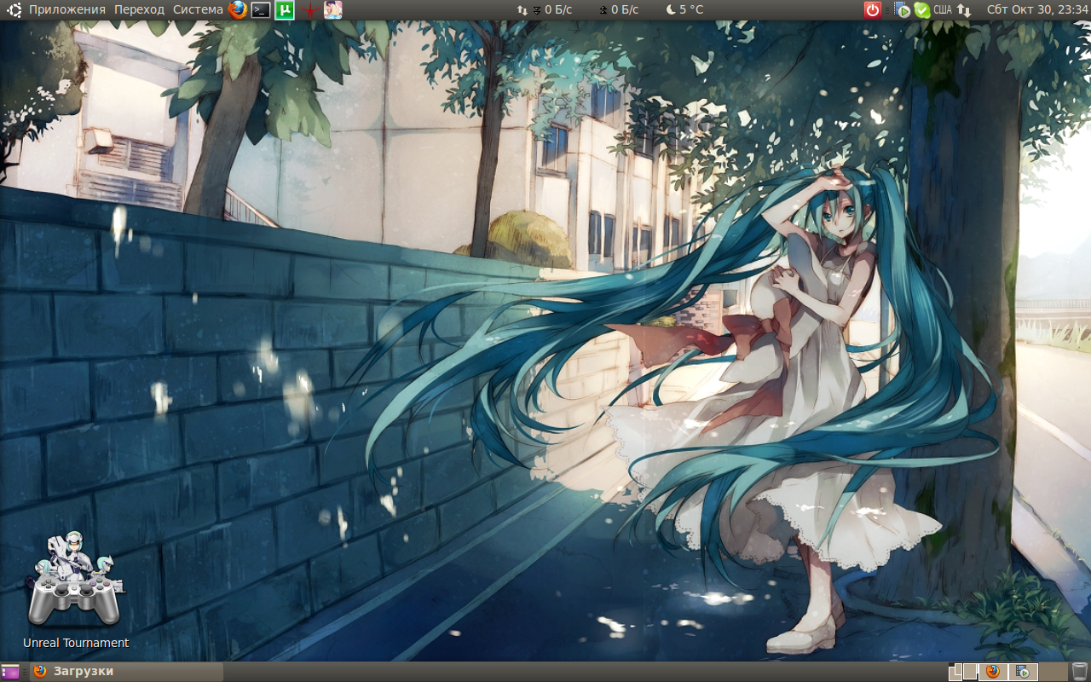Click the red cross-shaped launcher icon
Screen dimensions: 1091x682
(x=309, y=10)
